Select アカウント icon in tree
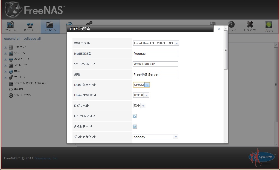 click(11, 47)
